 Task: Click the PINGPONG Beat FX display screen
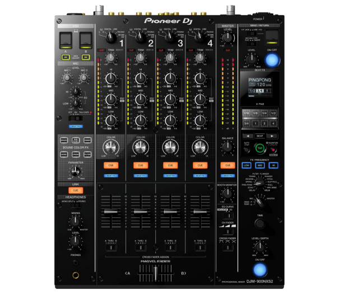[260, 87]
